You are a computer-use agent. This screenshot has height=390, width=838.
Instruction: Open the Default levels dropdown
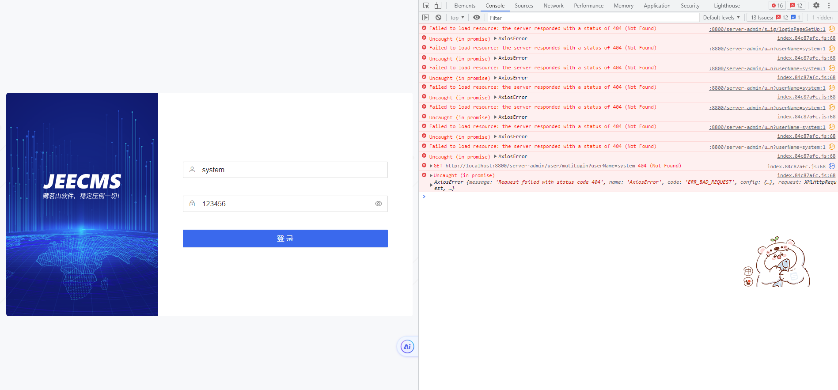tap(721, 18)
